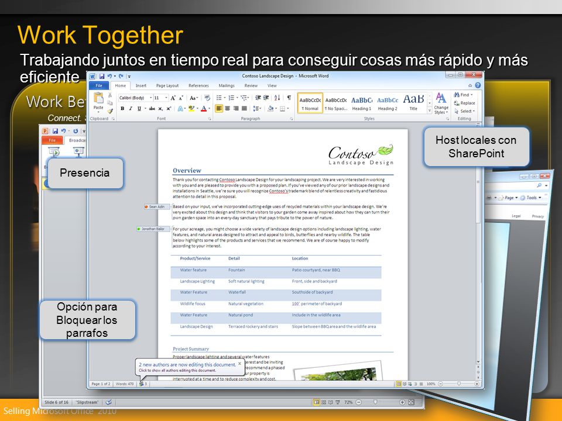Viewport: 562px width, 421px height.
Task: Apply the Heading 2 style
Action: click(x=388, y=103)
